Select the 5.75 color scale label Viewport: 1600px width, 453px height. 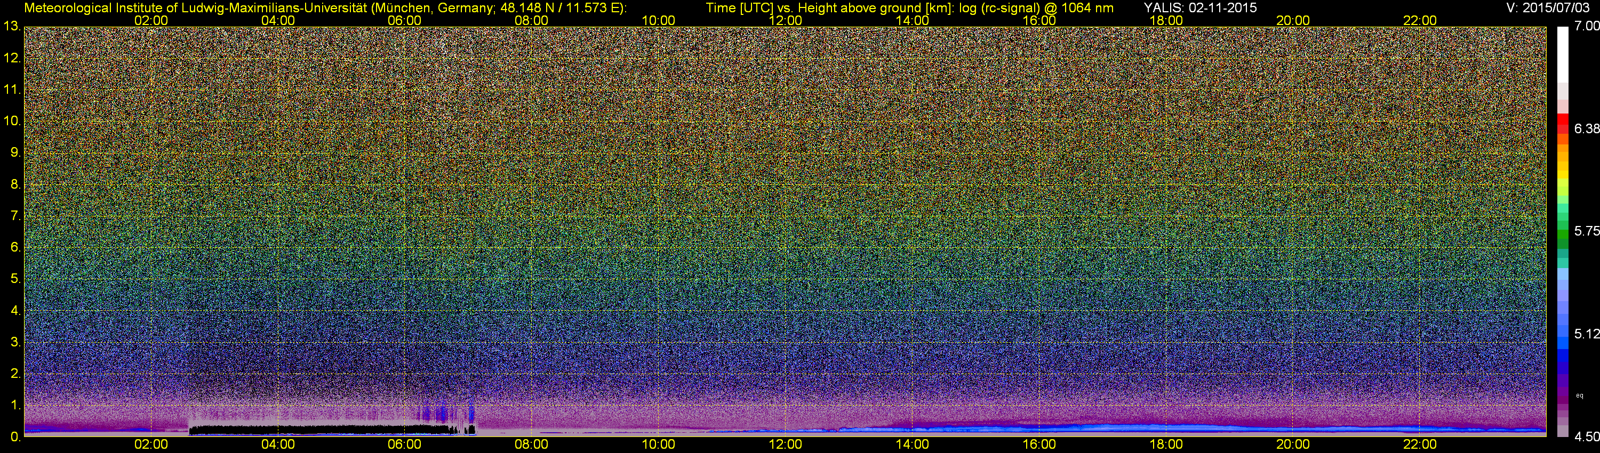pos(1586,231)
